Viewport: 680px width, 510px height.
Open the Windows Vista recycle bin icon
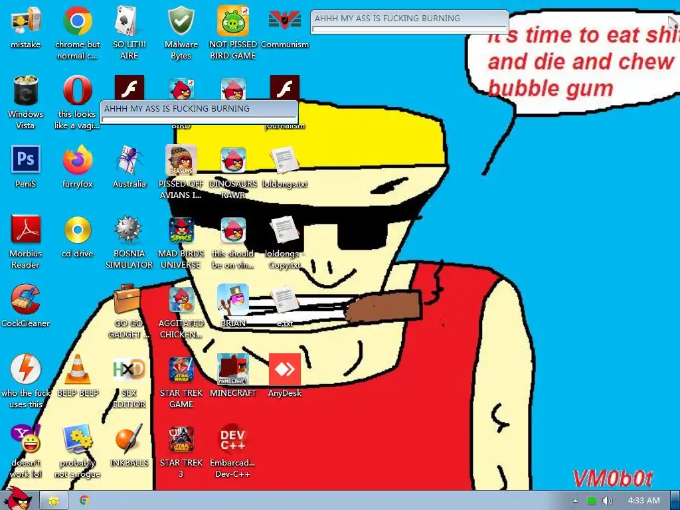26,90
